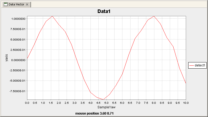The width and height of the screenshot is (208, 117).
Task: Click the 0.0000E00 y-axis tick label
Action: point(18,60)
